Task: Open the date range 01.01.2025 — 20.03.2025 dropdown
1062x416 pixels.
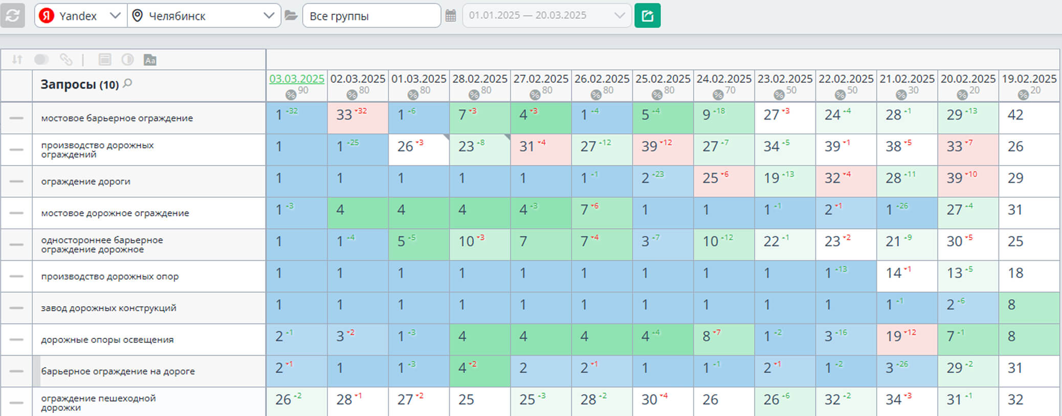Action: (547, 16)
